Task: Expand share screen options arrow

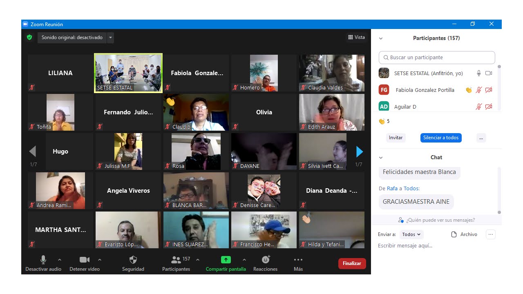Action: pos(244,259)
